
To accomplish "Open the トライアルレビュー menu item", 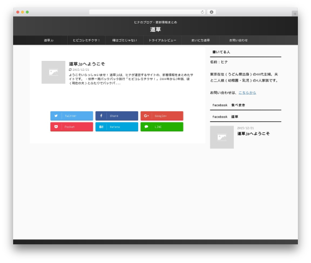I will (162, 40).
